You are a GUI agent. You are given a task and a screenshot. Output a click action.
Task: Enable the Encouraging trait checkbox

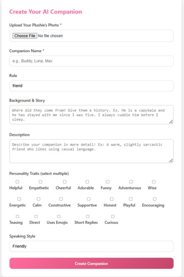pyautogui.click(x=155, y=199)
